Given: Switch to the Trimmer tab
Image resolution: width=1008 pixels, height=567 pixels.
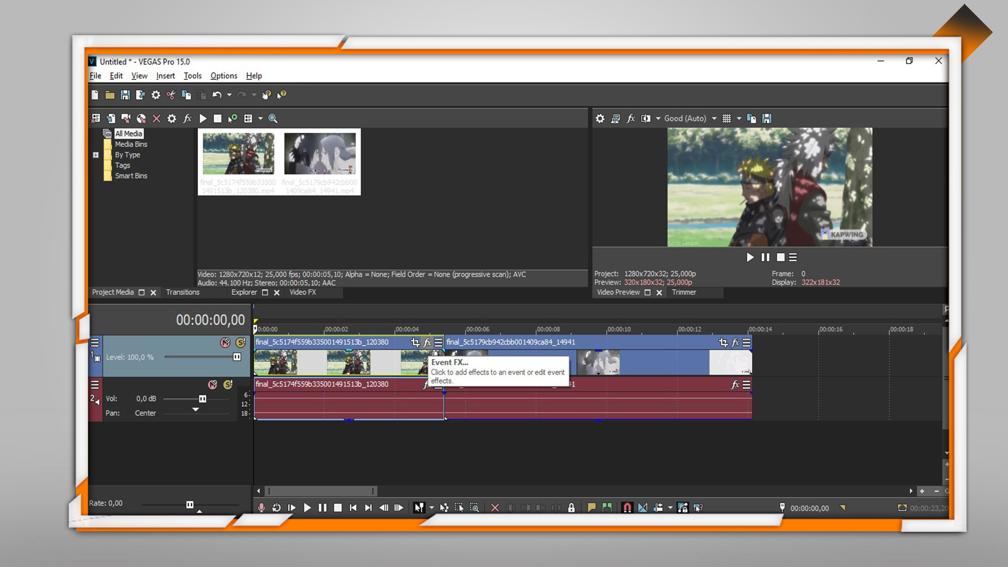Looking at the screenshot, I should 684,292.
